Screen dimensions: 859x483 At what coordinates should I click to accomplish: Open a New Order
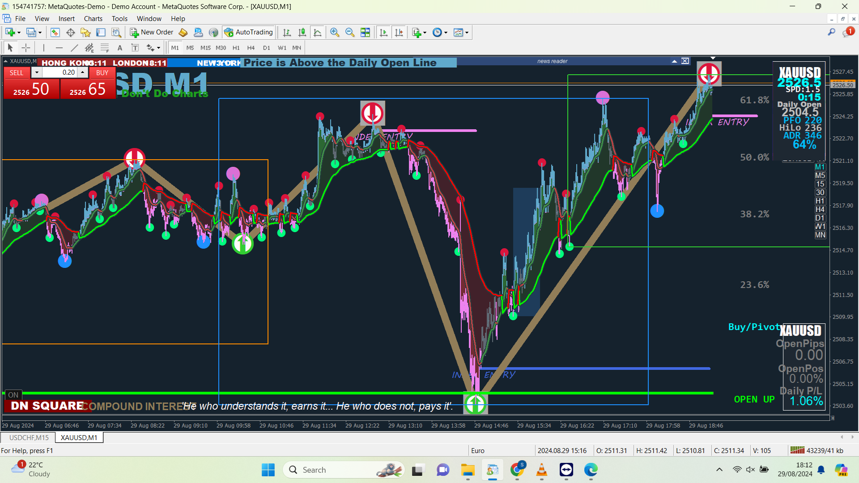152,32
